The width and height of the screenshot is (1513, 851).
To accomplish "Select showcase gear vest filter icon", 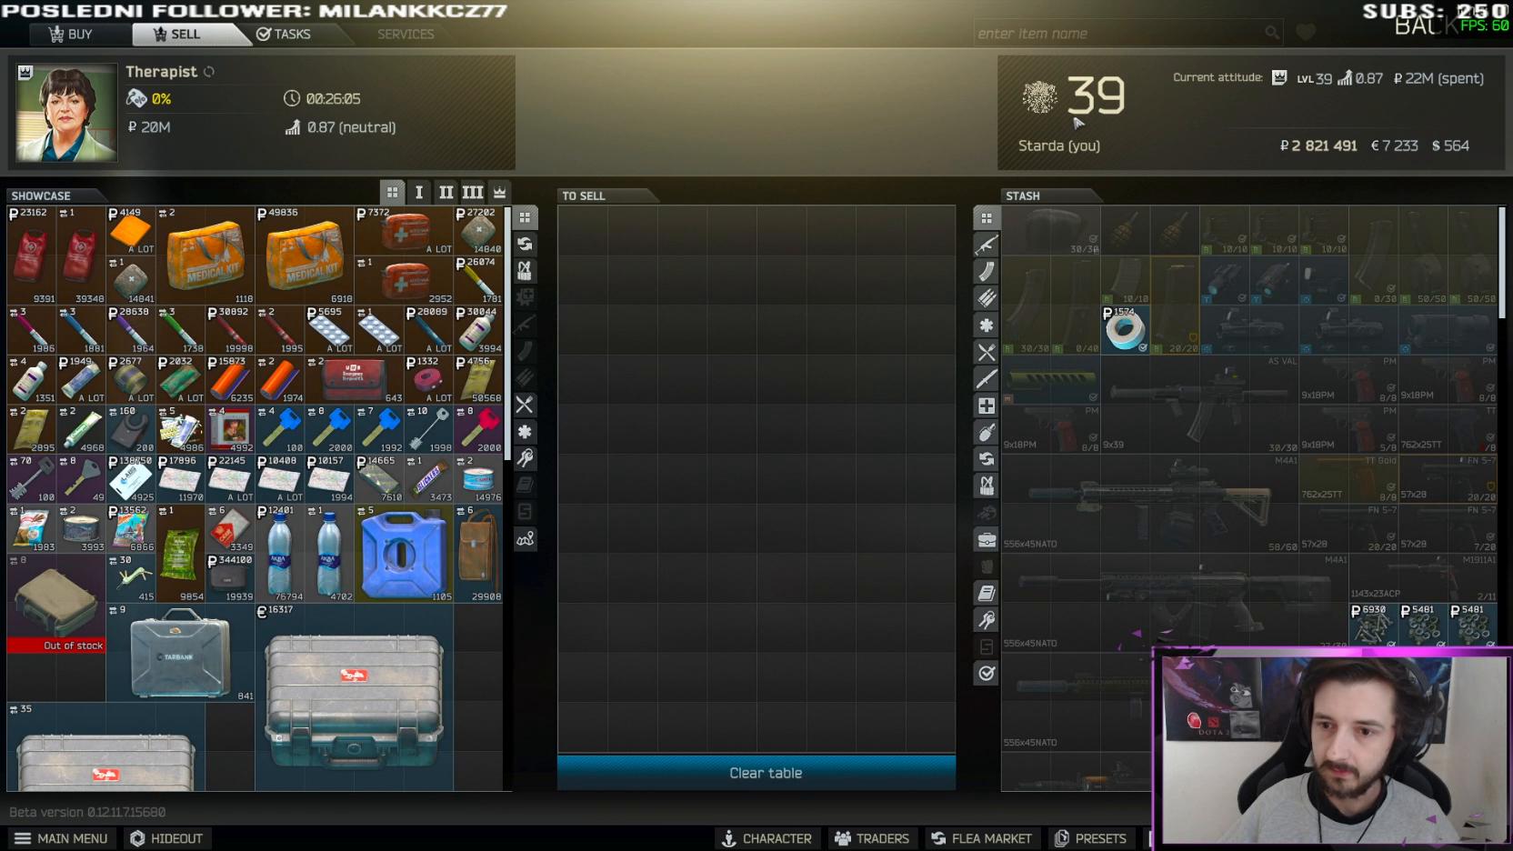I will 525,271.
